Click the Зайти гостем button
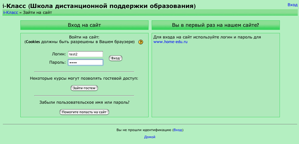 click(84, 88)
